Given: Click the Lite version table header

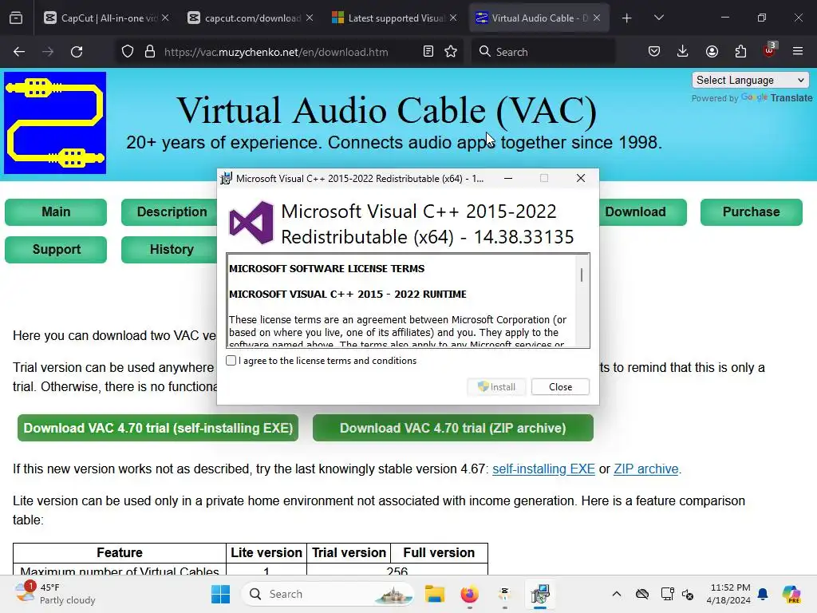Looking at the screenshot, I should [266, 552].
